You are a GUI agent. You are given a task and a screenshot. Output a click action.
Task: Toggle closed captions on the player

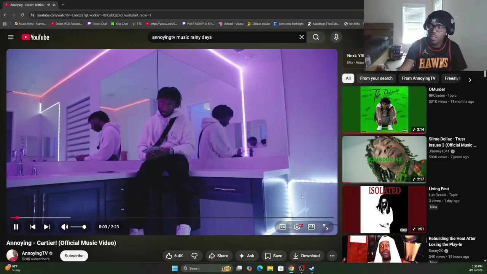click(283, 227)
